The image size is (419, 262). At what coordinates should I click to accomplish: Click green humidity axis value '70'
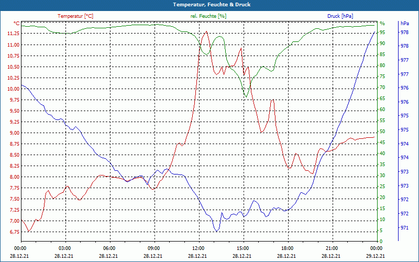(382, 88)
